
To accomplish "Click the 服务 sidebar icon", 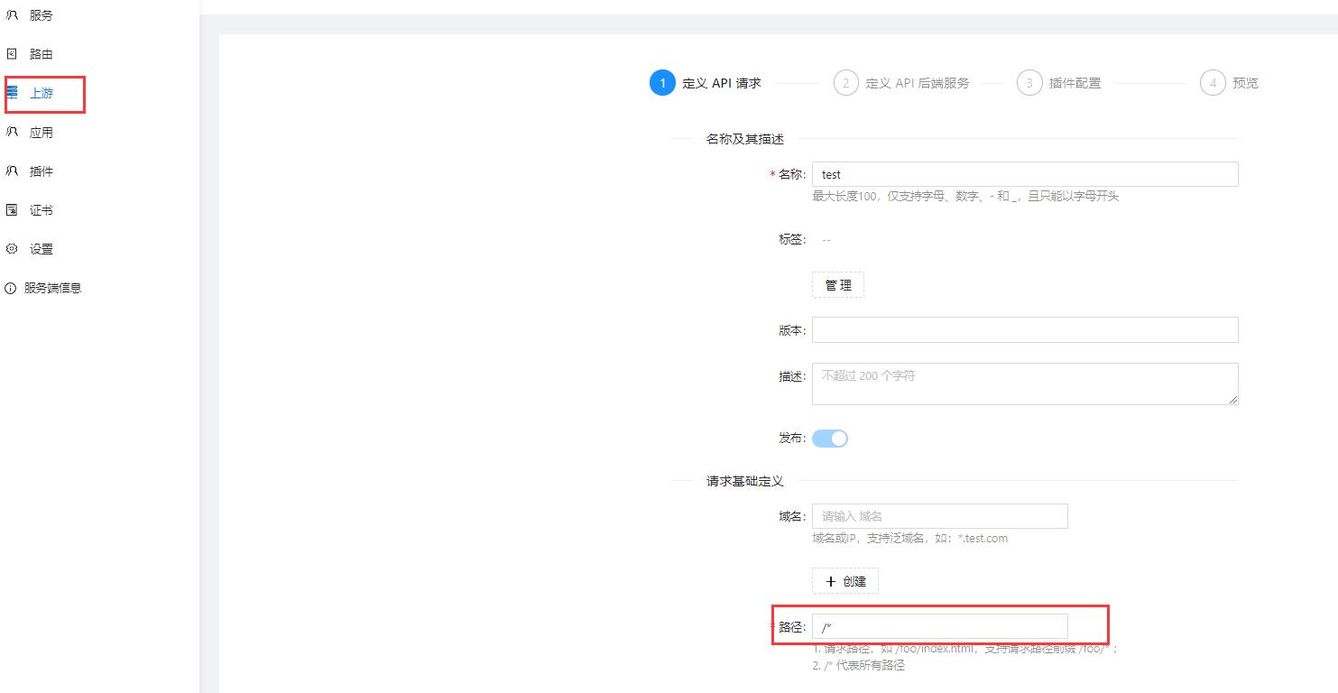I will point(12,15).
